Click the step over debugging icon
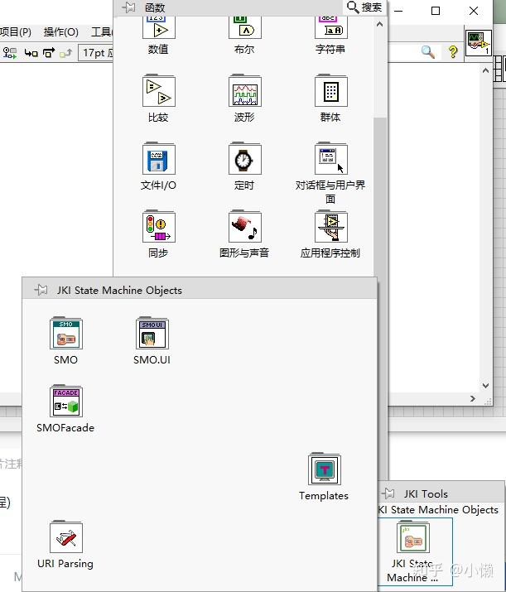 tap(49, 52)
